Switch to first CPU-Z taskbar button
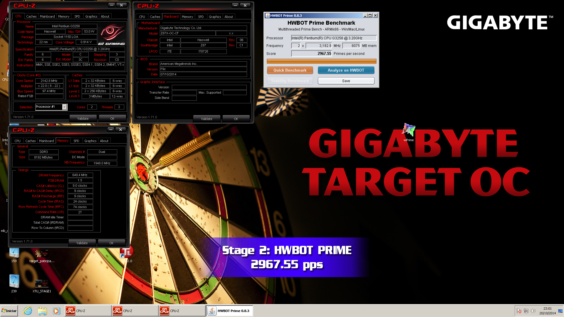 (88, 311)
